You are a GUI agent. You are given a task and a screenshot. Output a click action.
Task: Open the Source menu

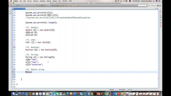coord(29,1)
